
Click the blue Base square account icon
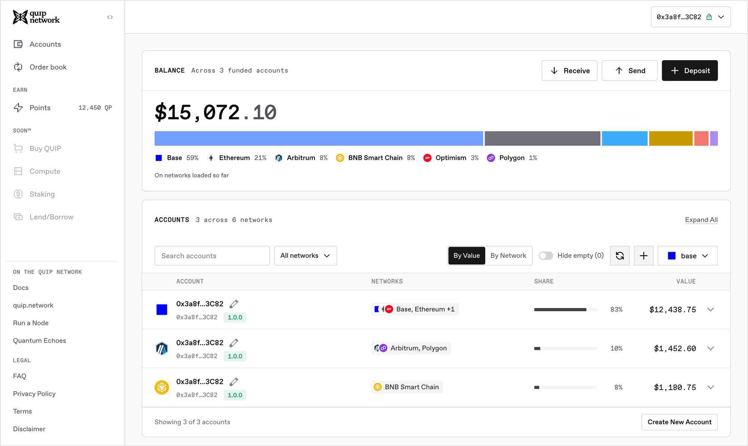coord(162,310)
